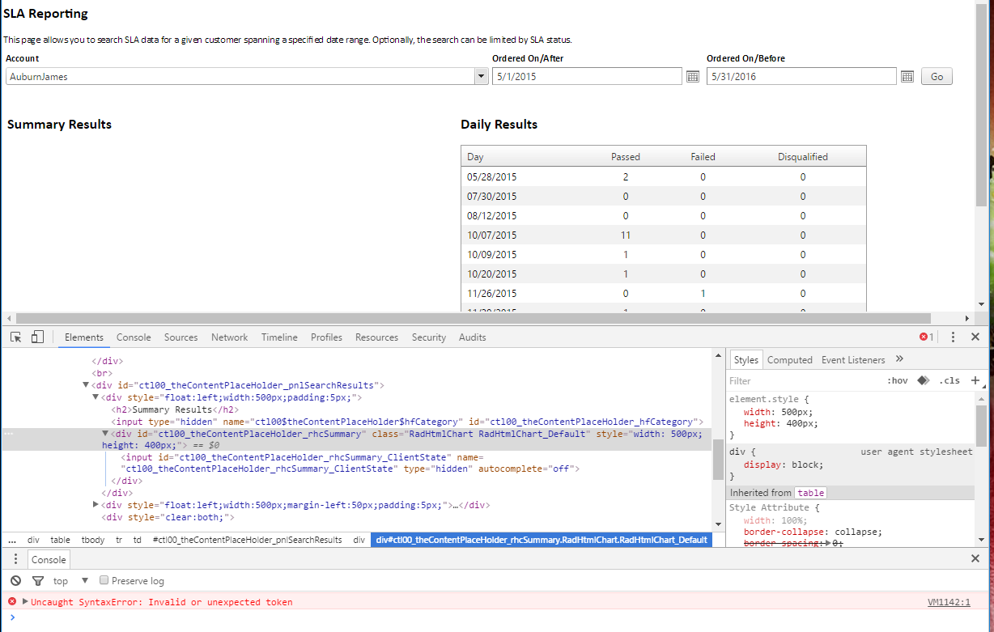Open the console filter icon
This screenshot has height=632, width=994.
pyautogui.click(x=37, y=581)
